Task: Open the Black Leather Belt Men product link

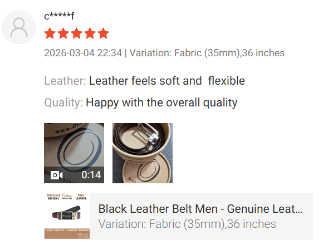Action: [x=200, y=209]
